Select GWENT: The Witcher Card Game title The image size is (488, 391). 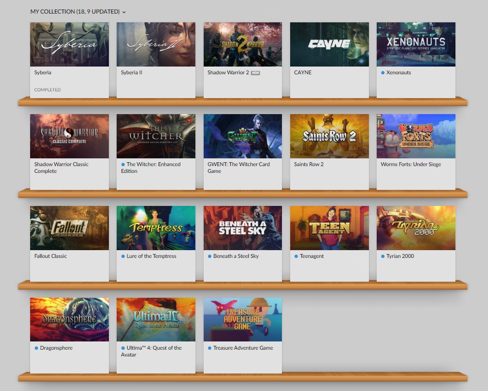pyautogui.click(x=239, y=168)
